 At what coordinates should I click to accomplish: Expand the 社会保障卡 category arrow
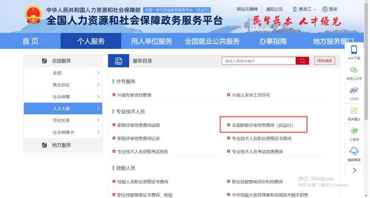click(x=99, y=133)
